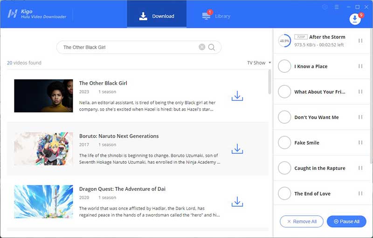The height and width of the screenshot is (238, 373).
Task: Pause the Caught in the Rapture download
Action: coord(360,168)
